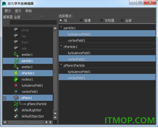Click the nParticle1 icon
This screenshot has width=158, height=128.
pyautogui.click(x=16, y=73)
